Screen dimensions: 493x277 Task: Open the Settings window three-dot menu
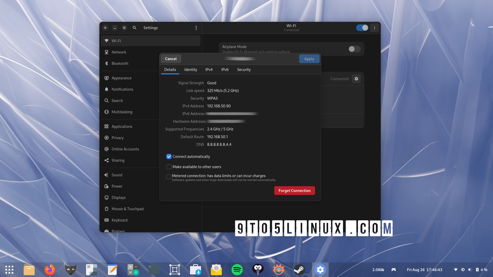click(x=196, y=28)
